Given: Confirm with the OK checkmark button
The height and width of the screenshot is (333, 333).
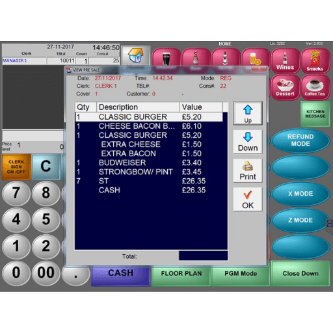Looking at the screenshot, I should [x=248, y=200].
